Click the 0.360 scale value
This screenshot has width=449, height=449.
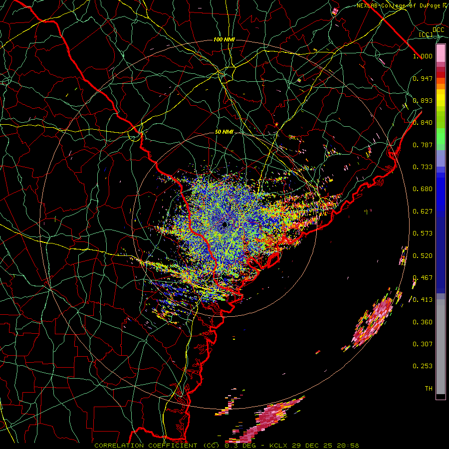[423, 322]
